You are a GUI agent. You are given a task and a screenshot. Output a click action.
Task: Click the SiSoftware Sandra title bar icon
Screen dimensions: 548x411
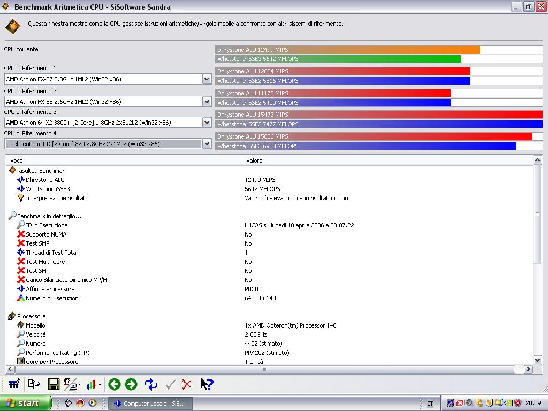click(x=5, y=6)
